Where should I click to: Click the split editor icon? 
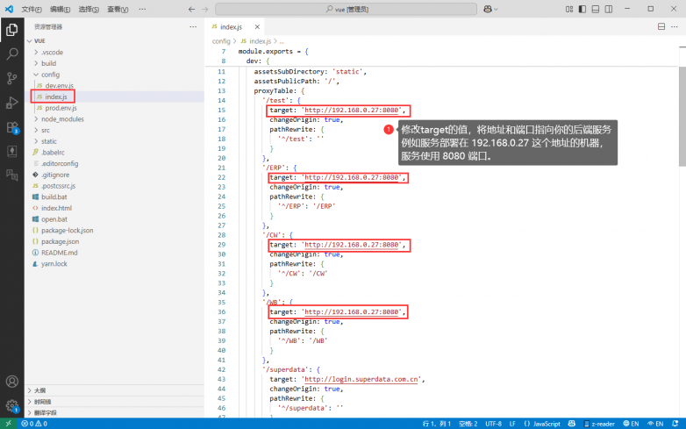click(x=661, y=27)
